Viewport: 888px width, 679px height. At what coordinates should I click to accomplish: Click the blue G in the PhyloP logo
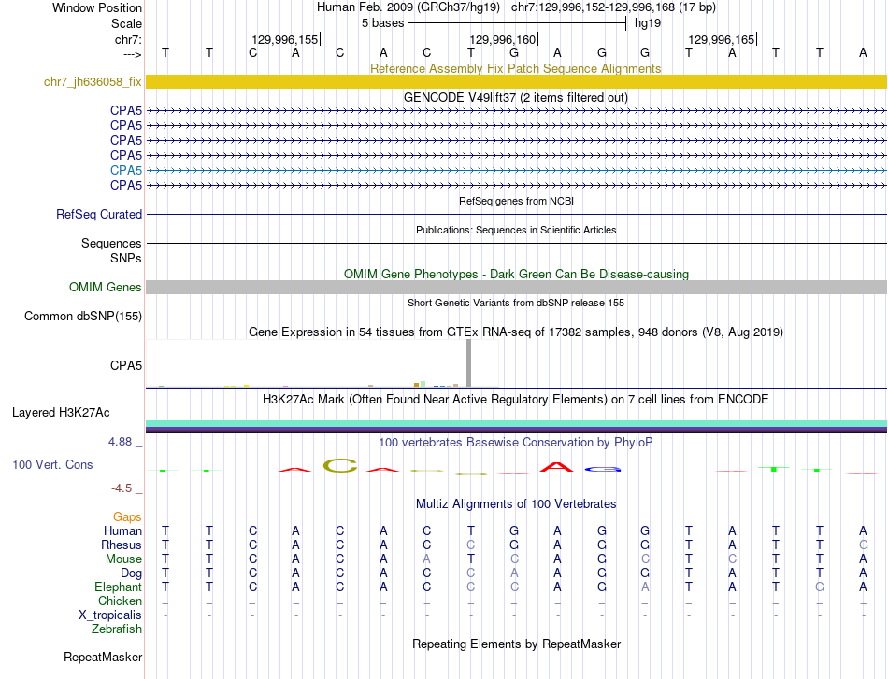coord(603,469)
